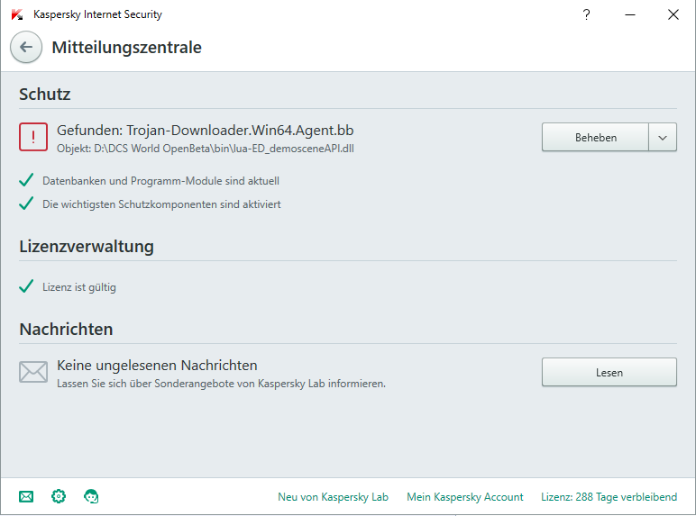The image size is (696, 516).
Task: Click the Lizenz ist gültig status text
Action: click(x=79, y=287)
